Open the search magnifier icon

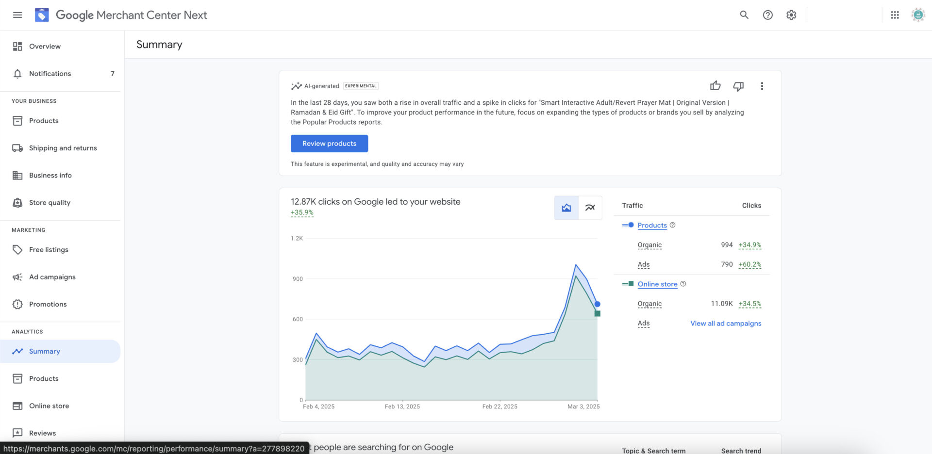[744, 15]
